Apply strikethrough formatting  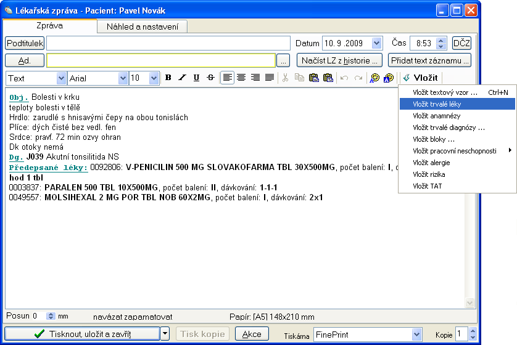click(210, 78)
